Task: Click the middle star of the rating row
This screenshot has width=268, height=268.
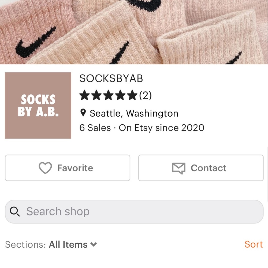Action: (x=108, y=95)
